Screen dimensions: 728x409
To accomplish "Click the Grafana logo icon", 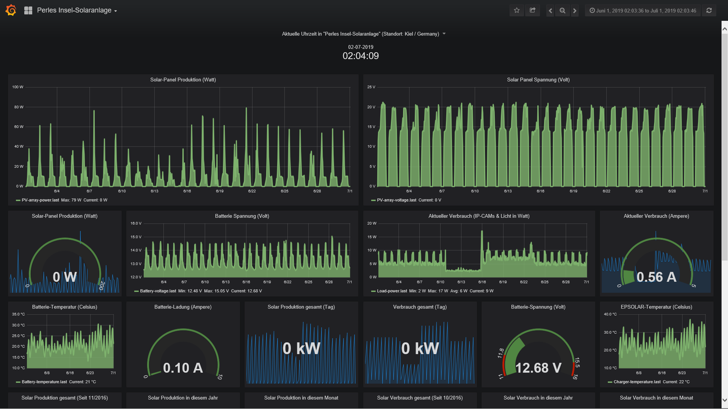I will [11, 10].
